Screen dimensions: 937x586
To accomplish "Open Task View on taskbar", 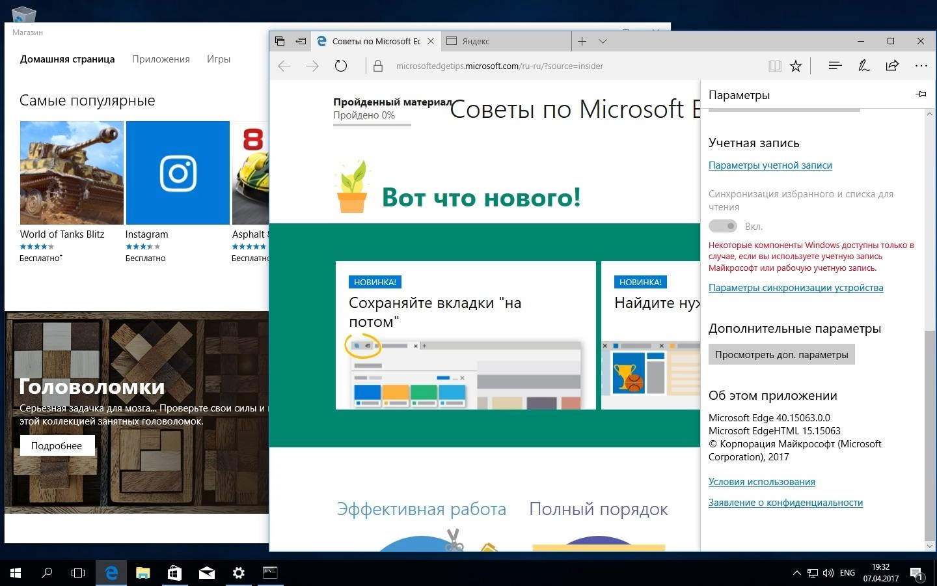I will coord(78,573).
